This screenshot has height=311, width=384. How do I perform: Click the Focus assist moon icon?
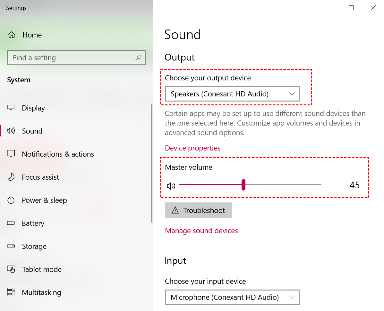(x=11, y=177)
